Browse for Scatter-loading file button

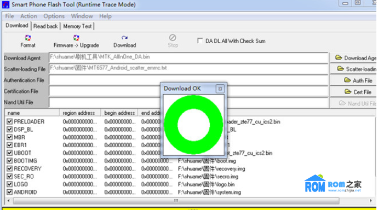point(353,69)
